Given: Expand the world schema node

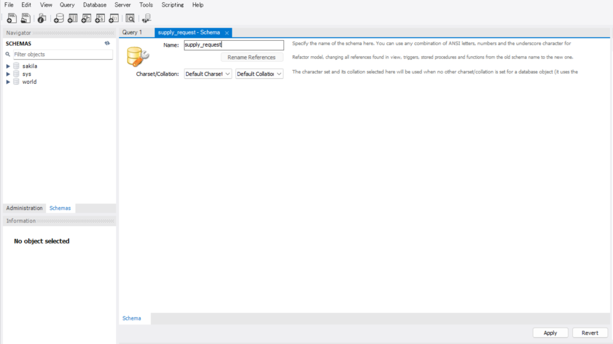Looking at the screenshot, I should [x=8, y=82].
